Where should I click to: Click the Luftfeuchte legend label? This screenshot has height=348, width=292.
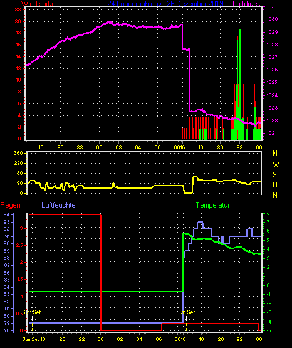(x=58, y=205)
